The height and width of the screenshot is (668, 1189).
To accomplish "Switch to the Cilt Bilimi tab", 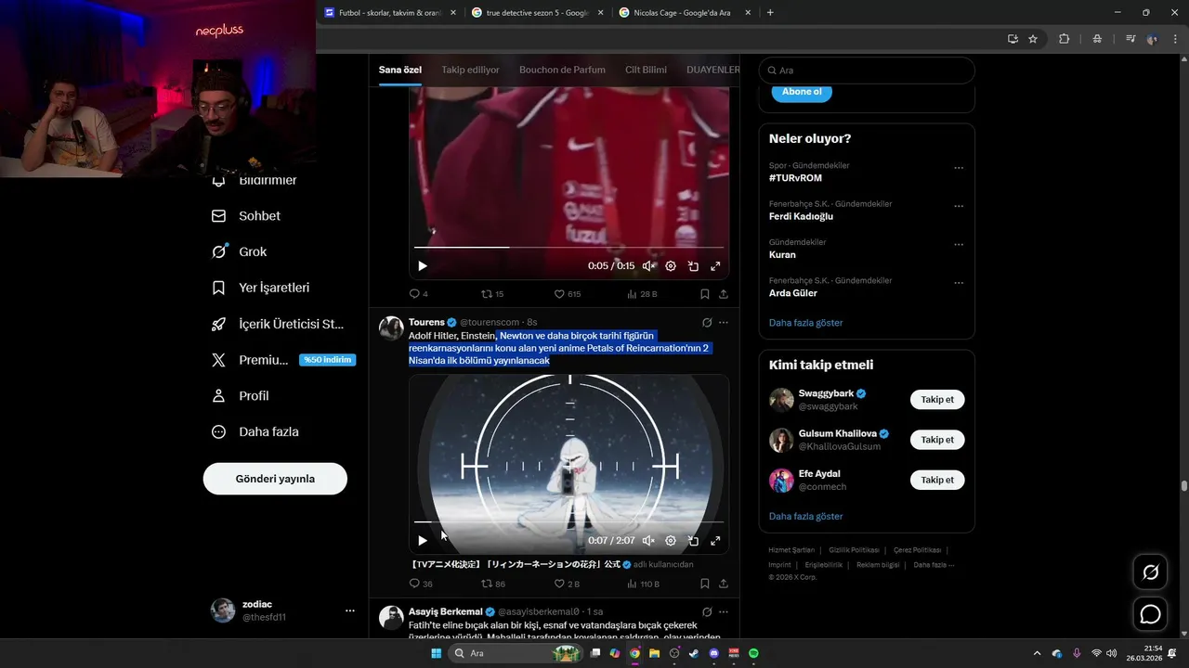I will click(x=646, y=70).
